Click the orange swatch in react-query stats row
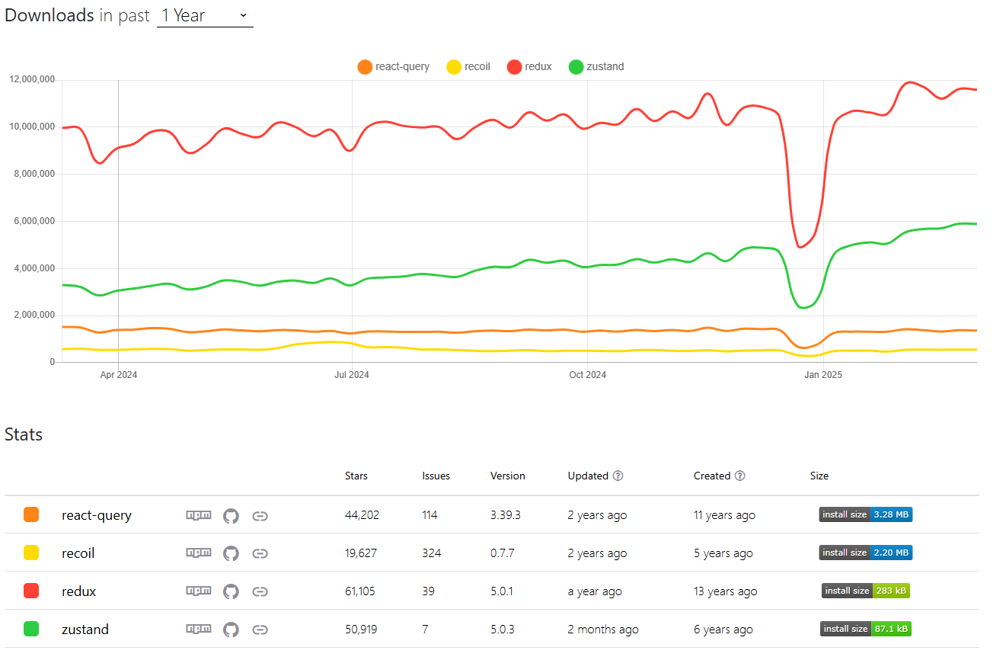The height and width of the screenshot is (660, 1006). pyautogui.click(x=31, y=515)
